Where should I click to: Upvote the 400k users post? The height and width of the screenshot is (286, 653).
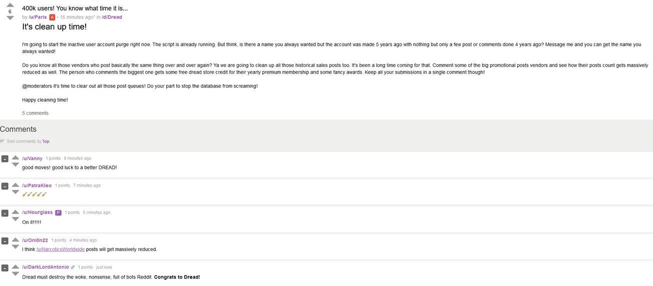pyautogui.click(x=10, y=5)
